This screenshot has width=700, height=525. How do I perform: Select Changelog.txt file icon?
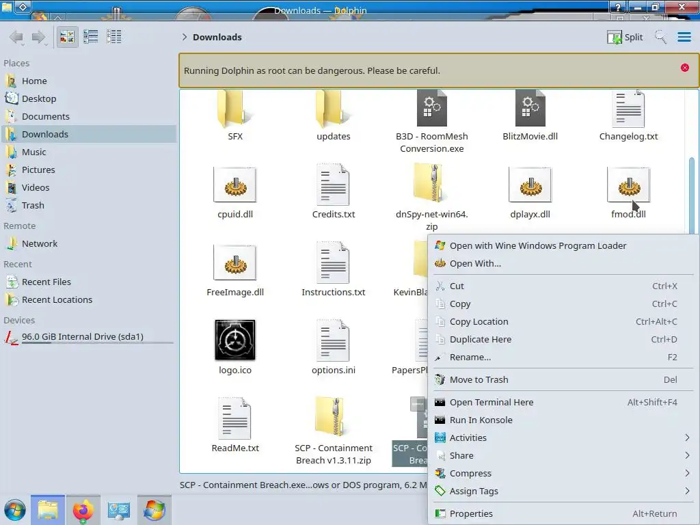pos(628,109)
